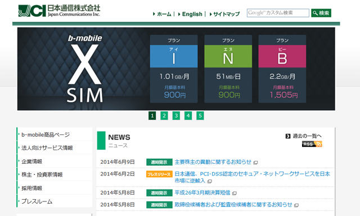Viewport: 360px width, 216px height.
Task: Click the arrow icon beside 過去の一覧へ
Action: click(288, 136)
